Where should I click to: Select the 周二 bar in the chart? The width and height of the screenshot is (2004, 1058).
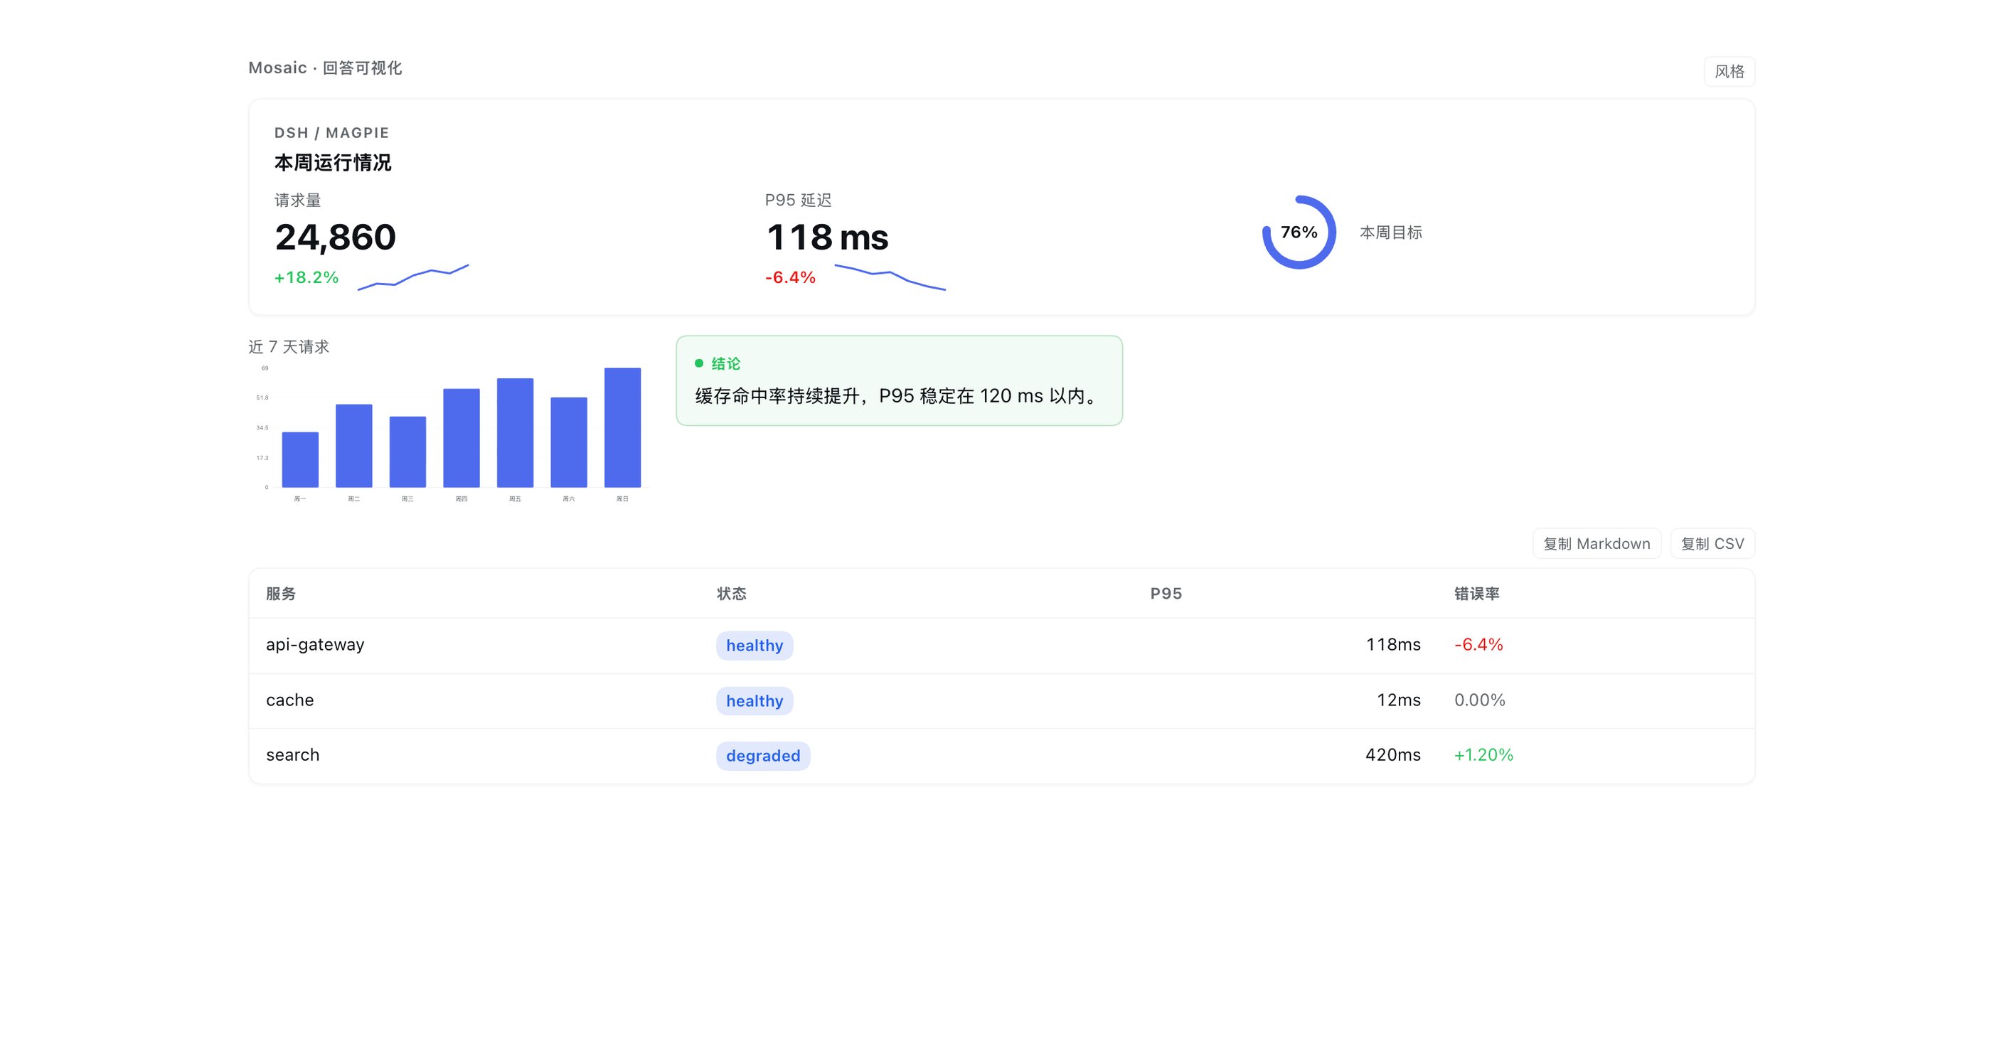pyautogui.click(x=354, y=446)
